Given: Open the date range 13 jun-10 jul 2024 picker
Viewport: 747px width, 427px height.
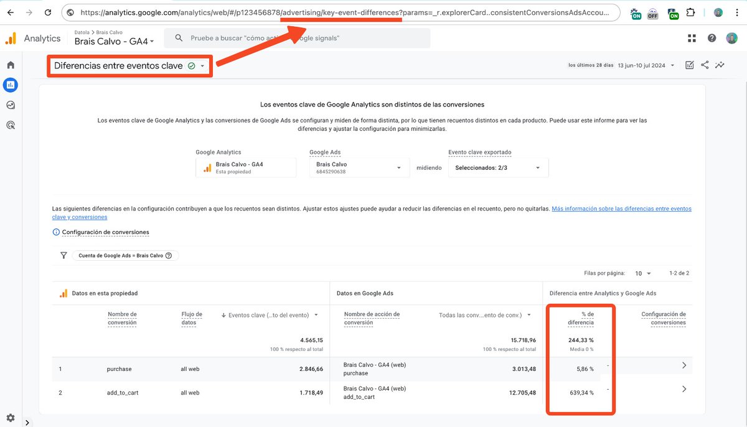Looking at the screenshot, I should tap(646, 65).
